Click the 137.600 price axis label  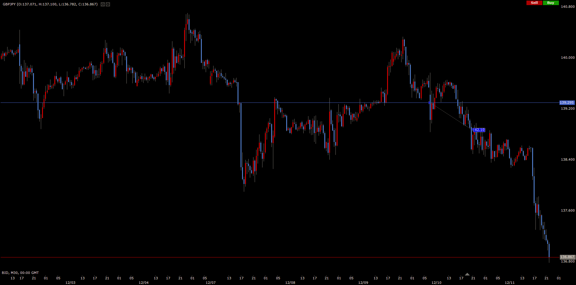568,210
